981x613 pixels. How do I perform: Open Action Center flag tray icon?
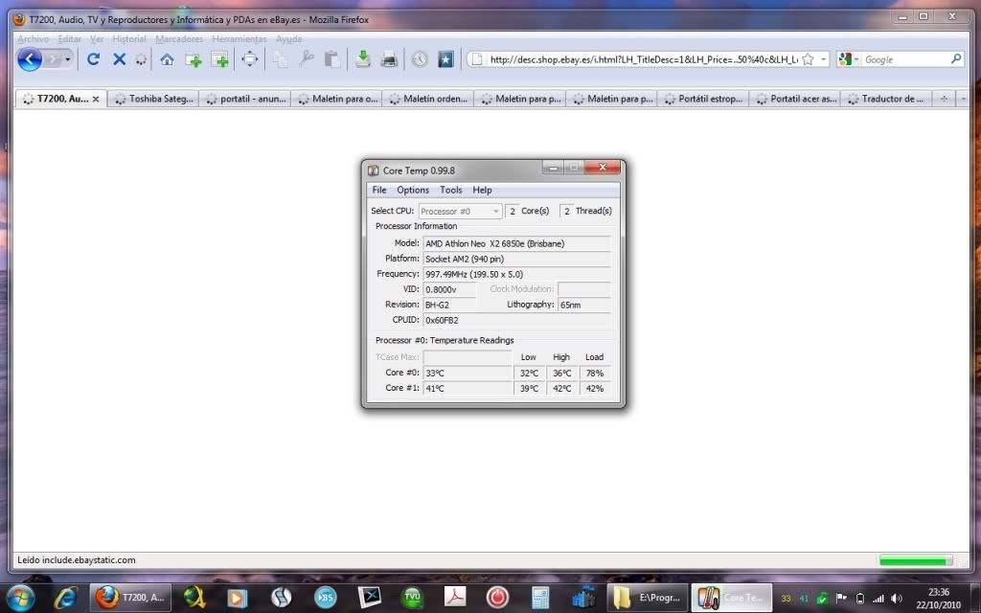[841, 599]
